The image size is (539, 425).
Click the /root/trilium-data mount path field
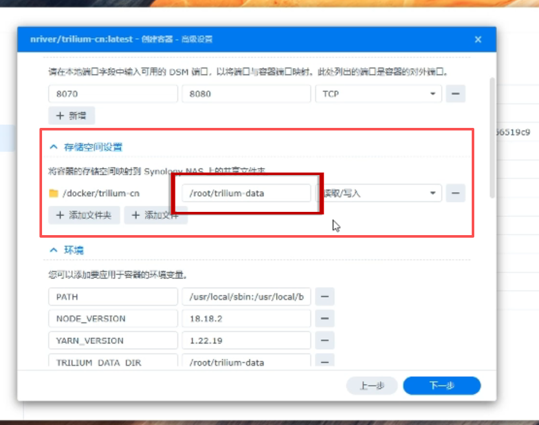point(246,192)
